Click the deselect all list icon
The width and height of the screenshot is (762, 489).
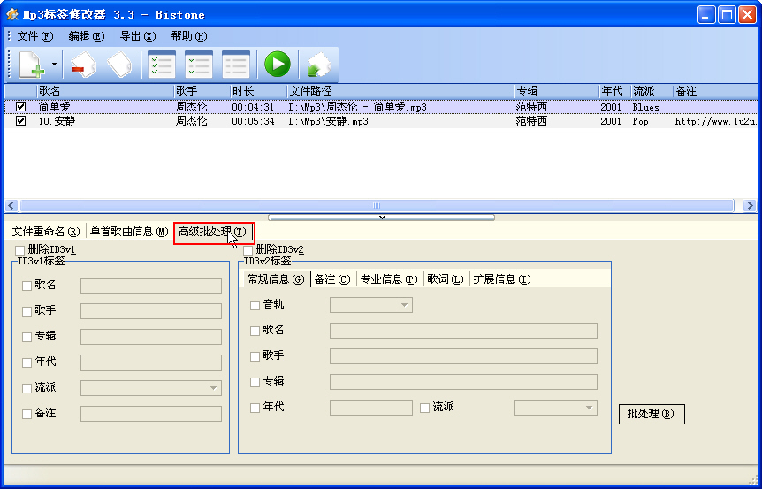[235, 65]
